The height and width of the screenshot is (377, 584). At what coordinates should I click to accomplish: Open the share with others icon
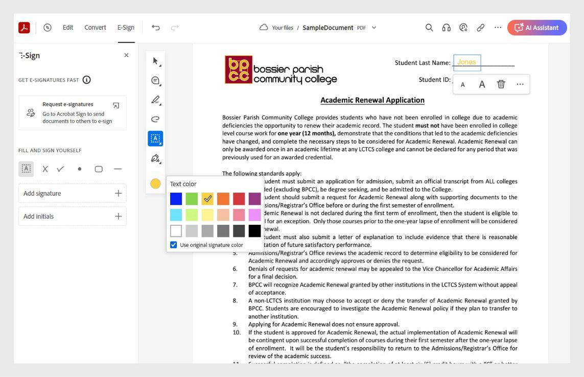(463, 28)
